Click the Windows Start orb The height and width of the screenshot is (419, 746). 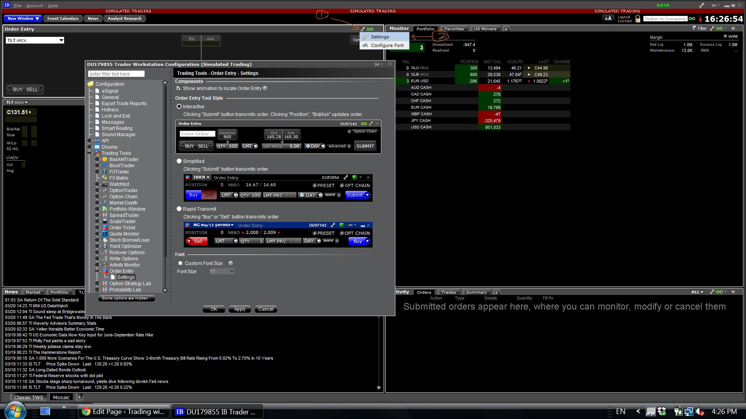click(16, 410)
